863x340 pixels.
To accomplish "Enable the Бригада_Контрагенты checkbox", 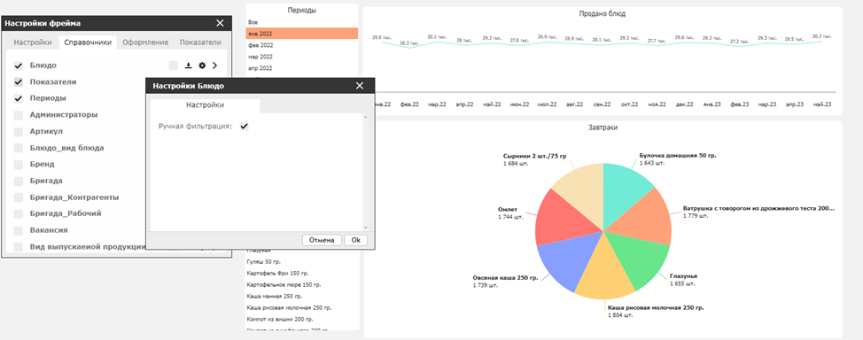I will pos(19,197).
